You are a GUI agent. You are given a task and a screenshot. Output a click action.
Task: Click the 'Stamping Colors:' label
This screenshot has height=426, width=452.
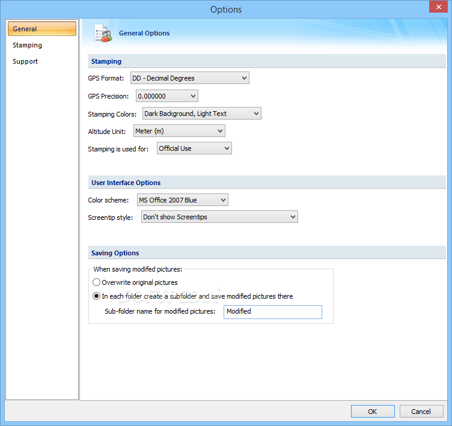pyautogui.click(x=112, y=114)
